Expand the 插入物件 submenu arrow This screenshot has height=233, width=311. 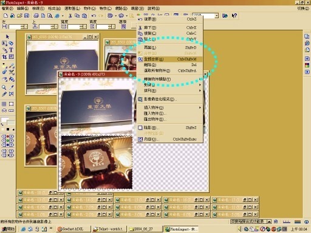click(200, 107)
